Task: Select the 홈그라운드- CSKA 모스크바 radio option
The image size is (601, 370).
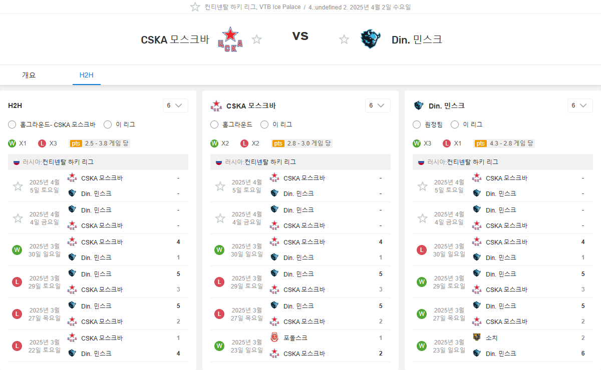Action: pyautogui.click(x=13, y=124)
